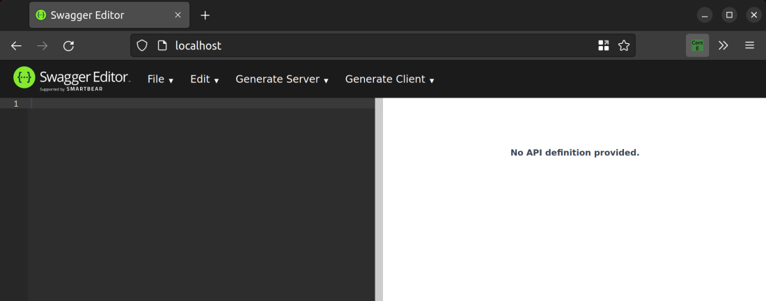This screenshot has height=301, width=766.
Task: Open the extensions grid icon in address bar
Action: [x=603, y=46]
